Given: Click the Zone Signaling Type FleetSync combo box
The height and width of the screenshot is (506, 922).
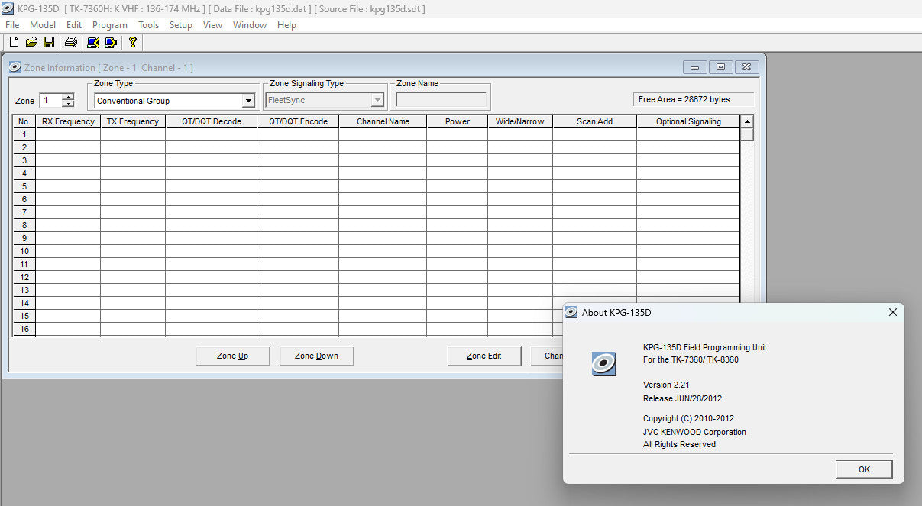Looking at the screenshot, I should (x=325, y=100).
